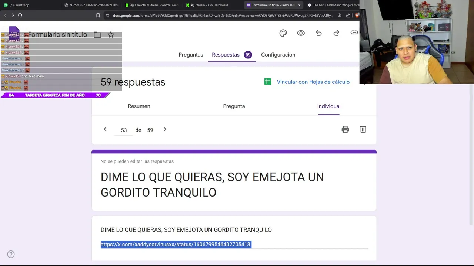The height and width of the screenshot is (266, 474).
Task: Switch to Emejota09 Stream browser tab
Action: [153, 5]
